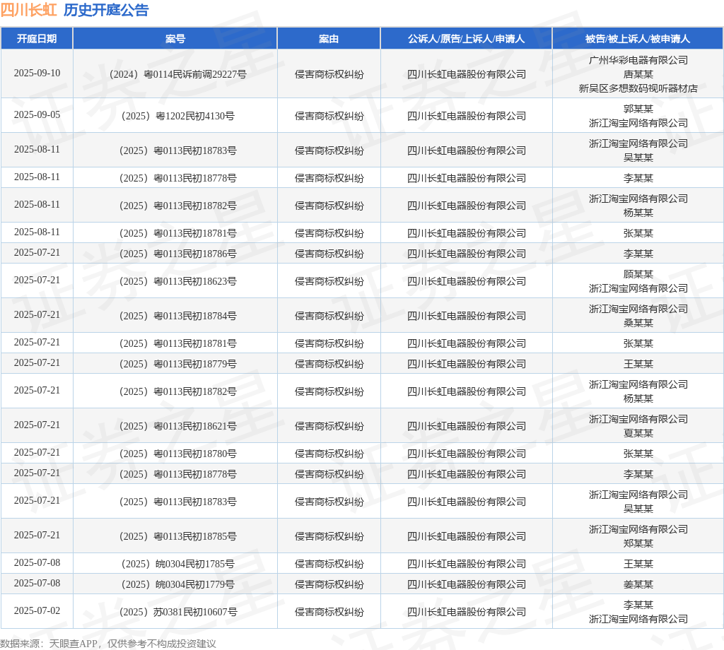Click 王某某 in the 18779号 row
Image resolution: width=724 pixels, height=650 pixels.
tap(638, 364)
